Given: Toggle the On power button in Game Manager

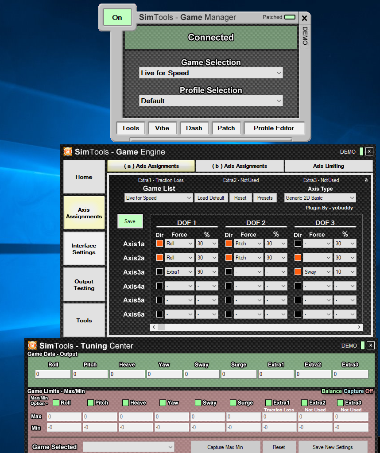Looking at the screenshot, I should click(x=117, y=18).
